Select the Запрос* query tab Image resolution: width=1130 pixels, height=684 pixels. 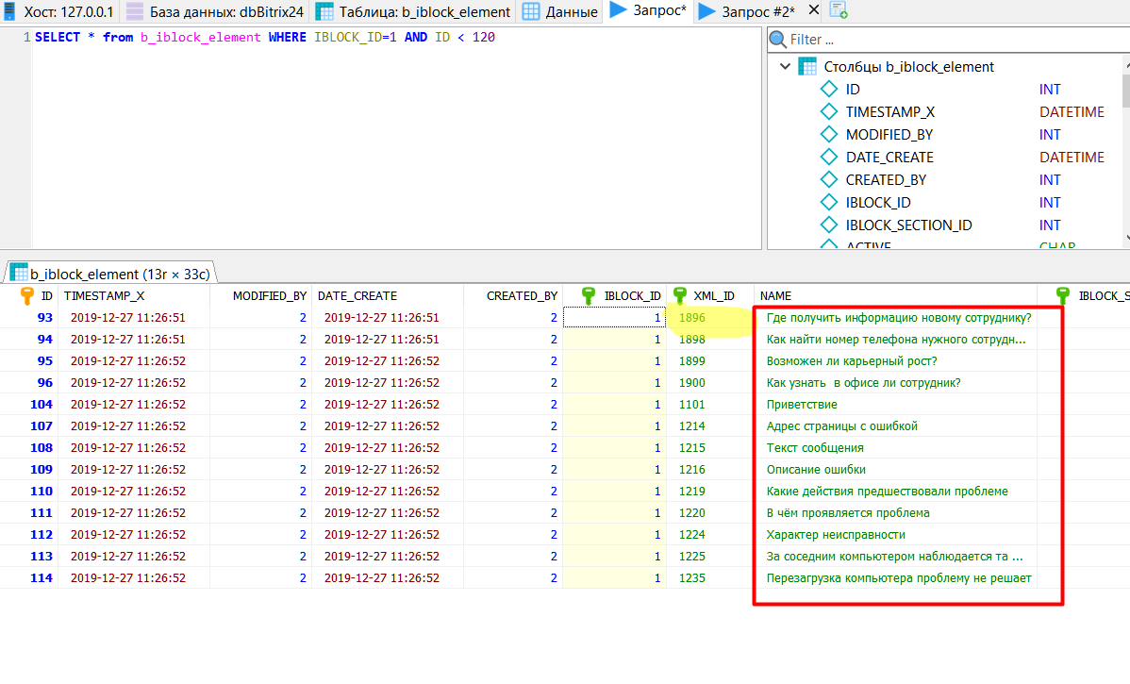[x=648, y=10]
